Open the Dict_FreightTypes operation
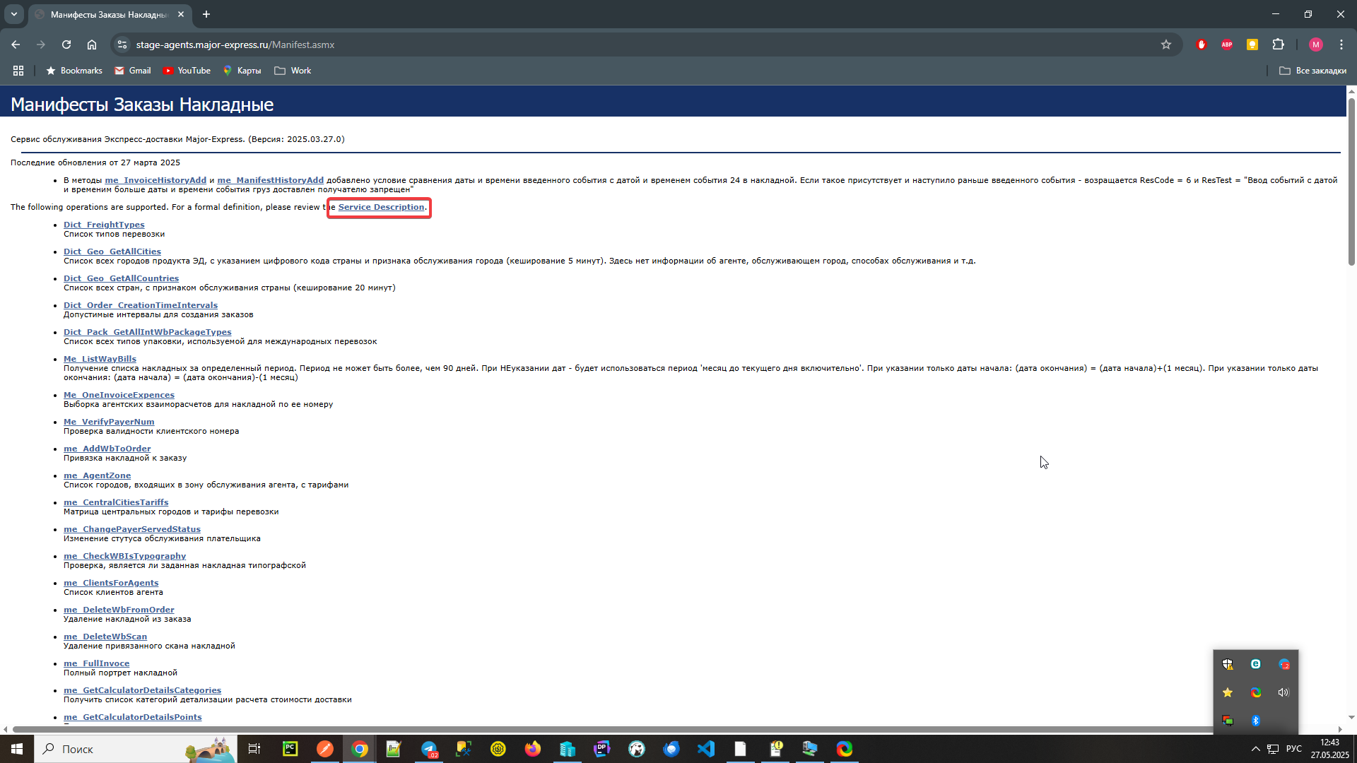The width and height of the screenshot is (1357, 763). tap(104, 225)
